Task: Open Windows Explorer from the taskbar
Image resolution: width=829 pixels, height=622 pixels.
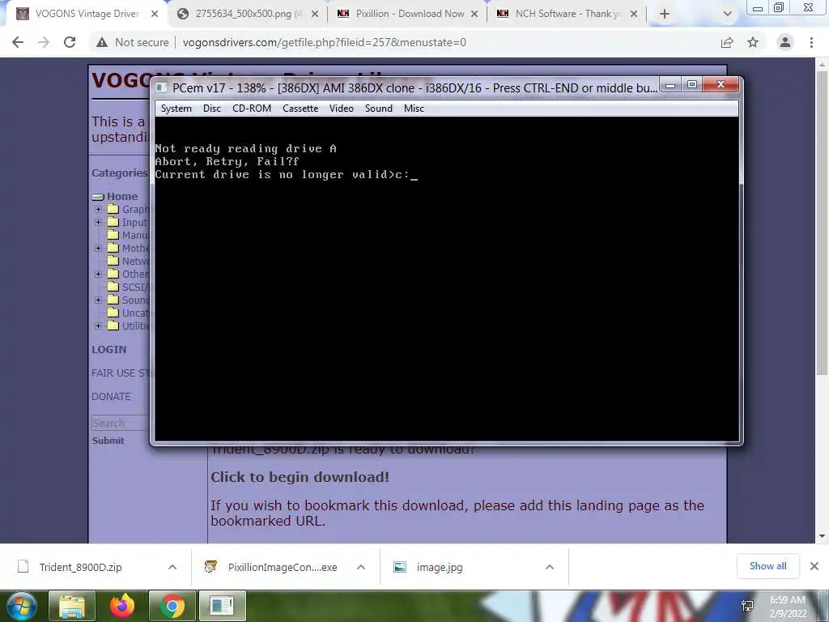Action: 71,606
